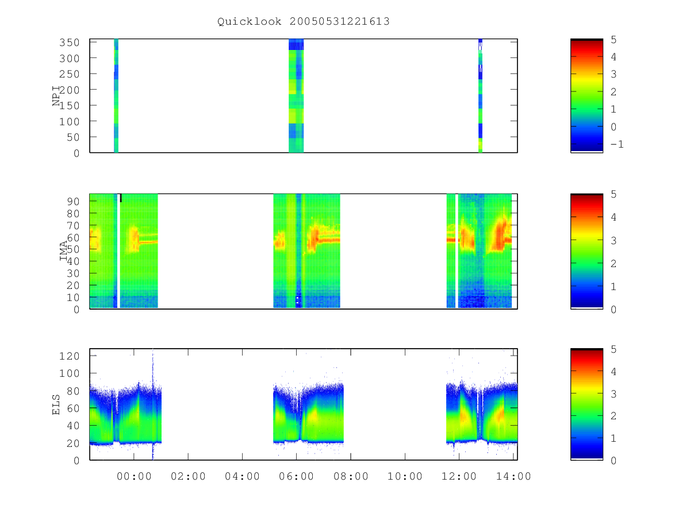Click the 12:00 time axis label
690x517 pixels.
459,476
